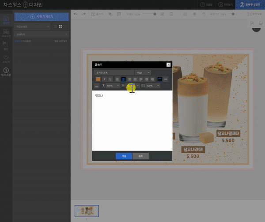Click the layer order icon in toolbar
The width and height of the screenshot is (265, 222).
click(x=110, y=14)
